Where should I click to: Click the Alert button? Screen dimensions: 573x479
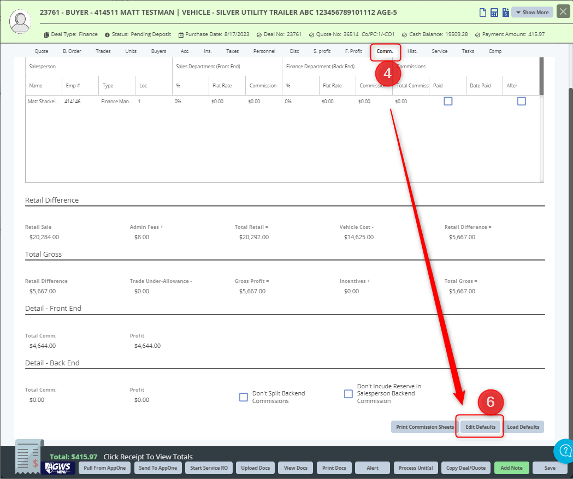pos(373,468)
